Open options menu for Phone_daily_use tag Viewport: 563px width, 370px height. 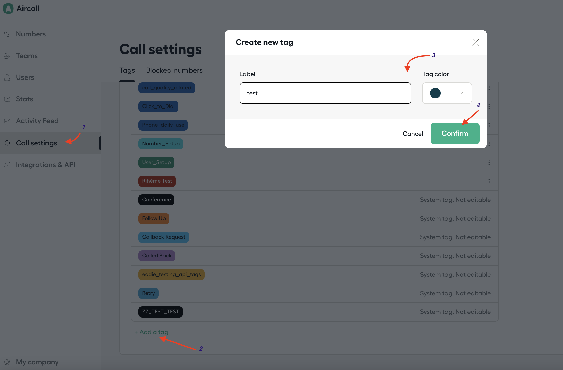pos(489,125)
